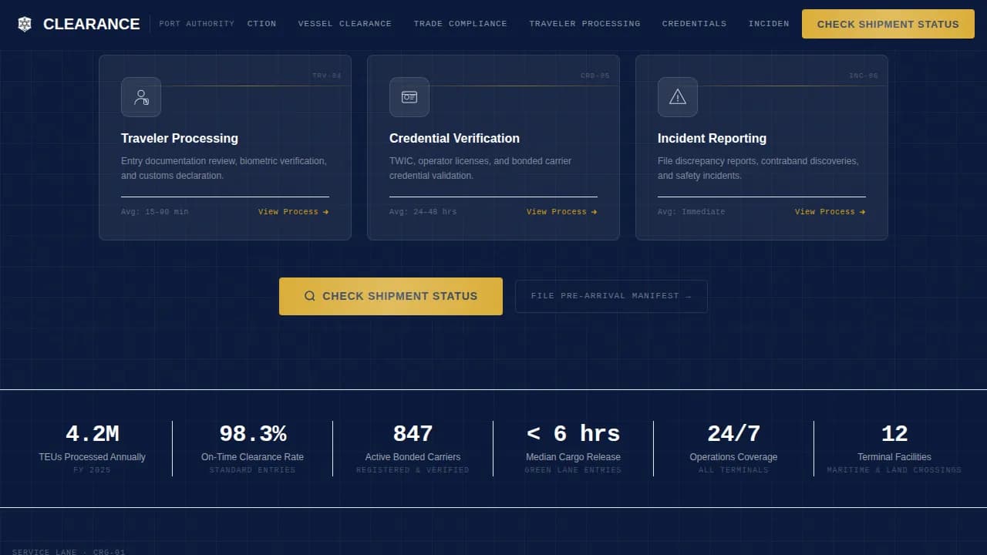Click File Pre-Arrival Manifest
Screen dimensions: 987x555
tap(611, 296)
